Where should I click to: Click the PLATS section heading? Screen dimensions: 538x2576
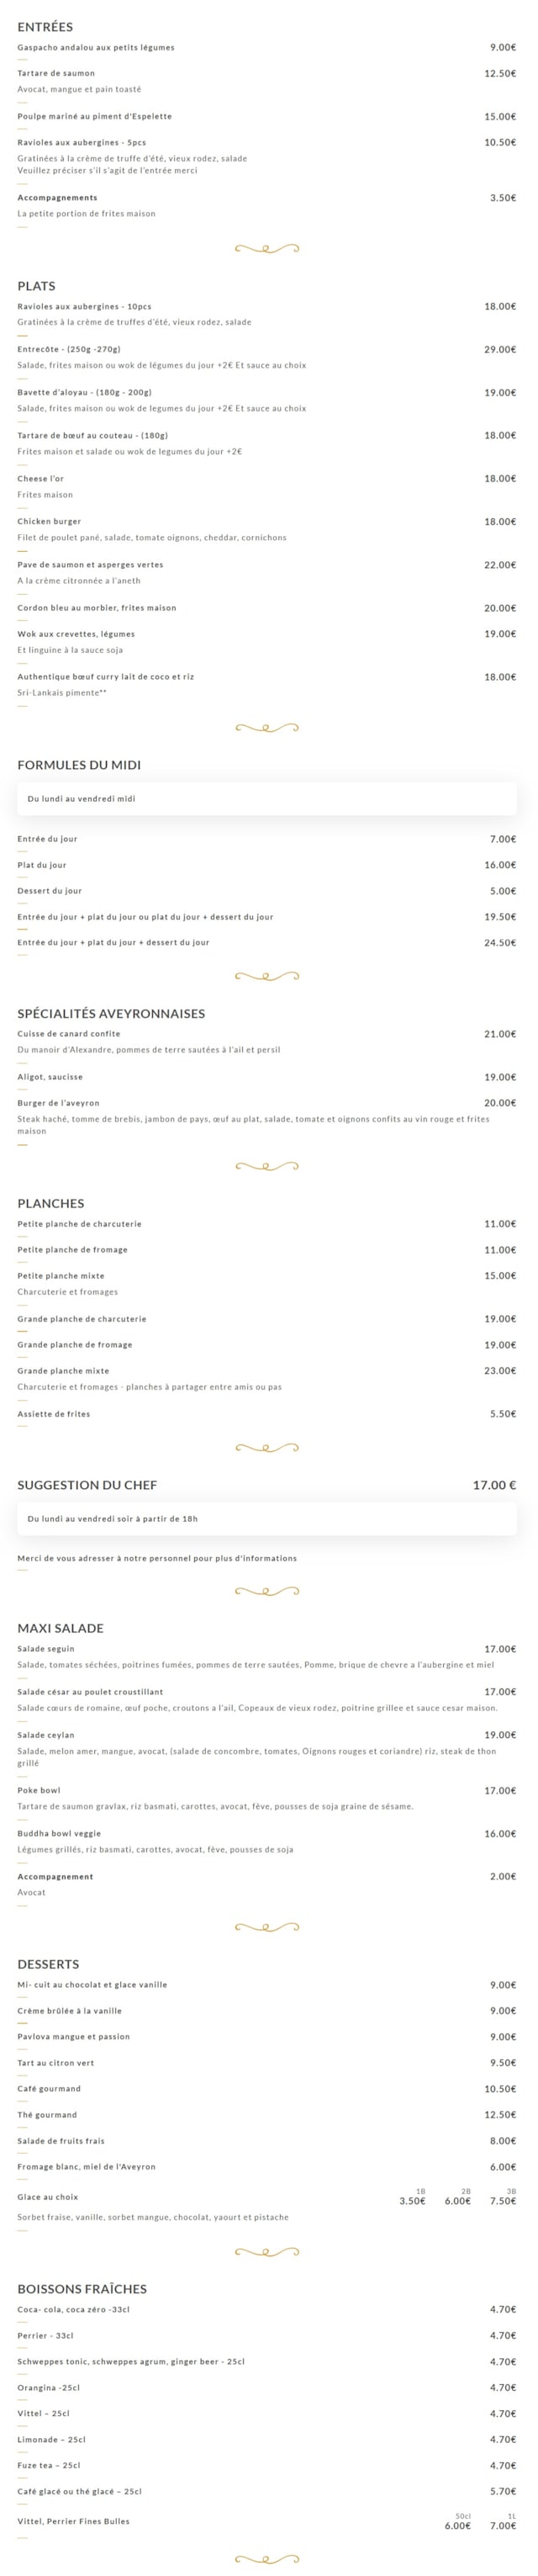click(x=36, y=286)
